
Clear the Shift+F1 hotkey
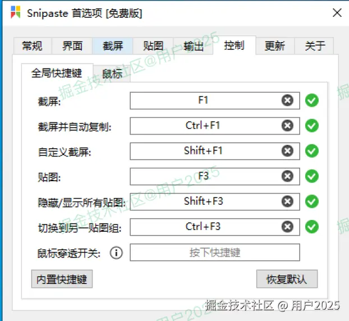click(x=287, y=151)
